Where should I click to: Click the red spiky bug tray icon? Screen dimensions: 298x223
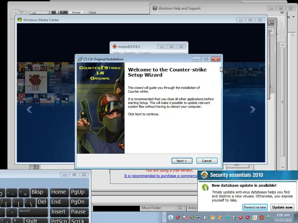tap(262, 217)
